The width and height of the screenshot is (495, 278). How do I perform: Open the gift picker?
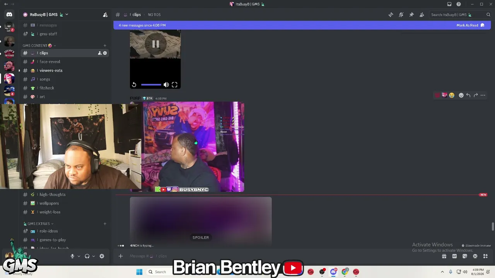444,256
